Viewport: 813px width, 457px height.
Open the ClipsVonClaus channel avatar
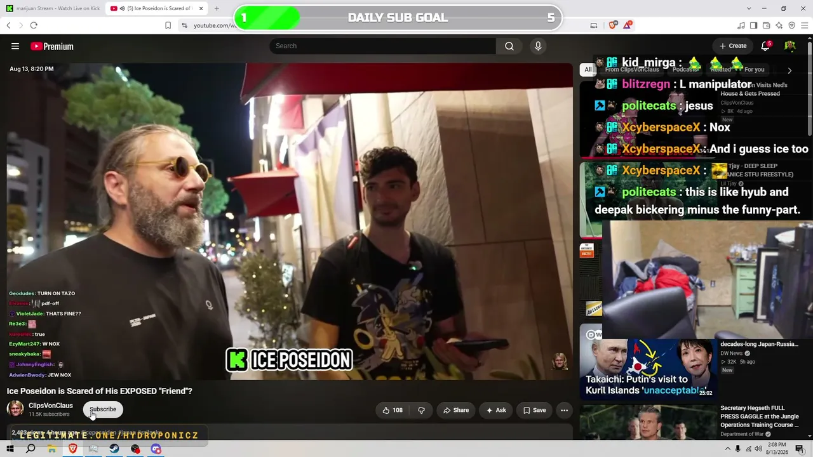click(x=15, y=409)
